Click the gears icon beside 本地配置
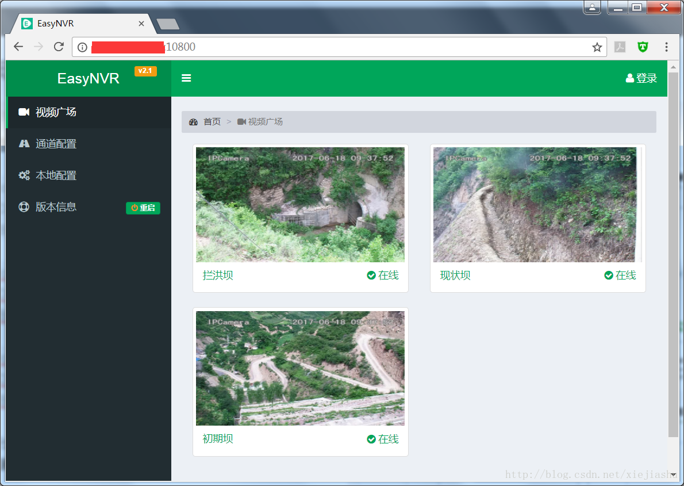Image resolution: width=684 pixels, height=486 pixels. tap(24, 175)
